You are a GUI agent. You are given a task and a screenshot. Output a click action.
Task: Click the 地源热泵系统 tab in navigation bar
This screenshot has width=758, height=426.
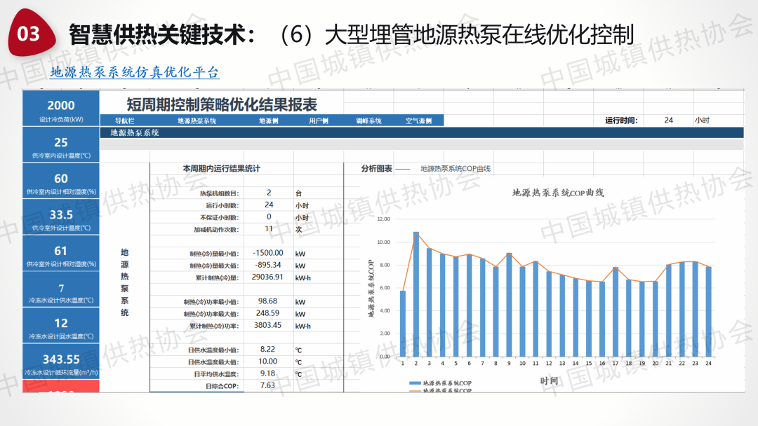197,121
